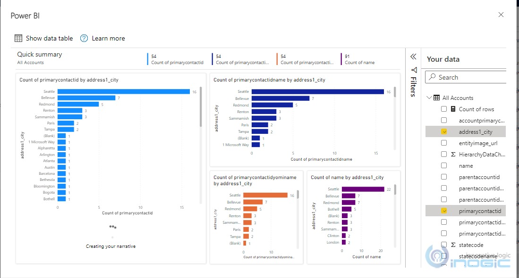Click the Show data table grid icon
The height and width of the screenshot is (278, 519).
(18, 38)
